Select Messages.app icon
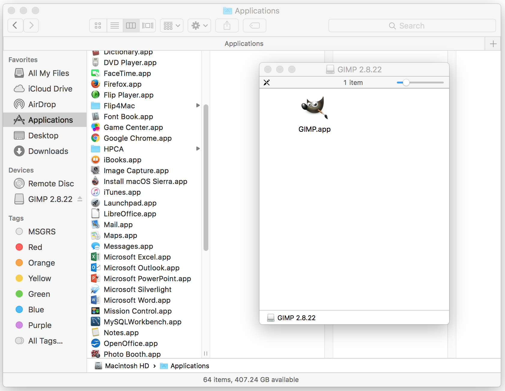 pyautogui.click(x=95, y=246)
